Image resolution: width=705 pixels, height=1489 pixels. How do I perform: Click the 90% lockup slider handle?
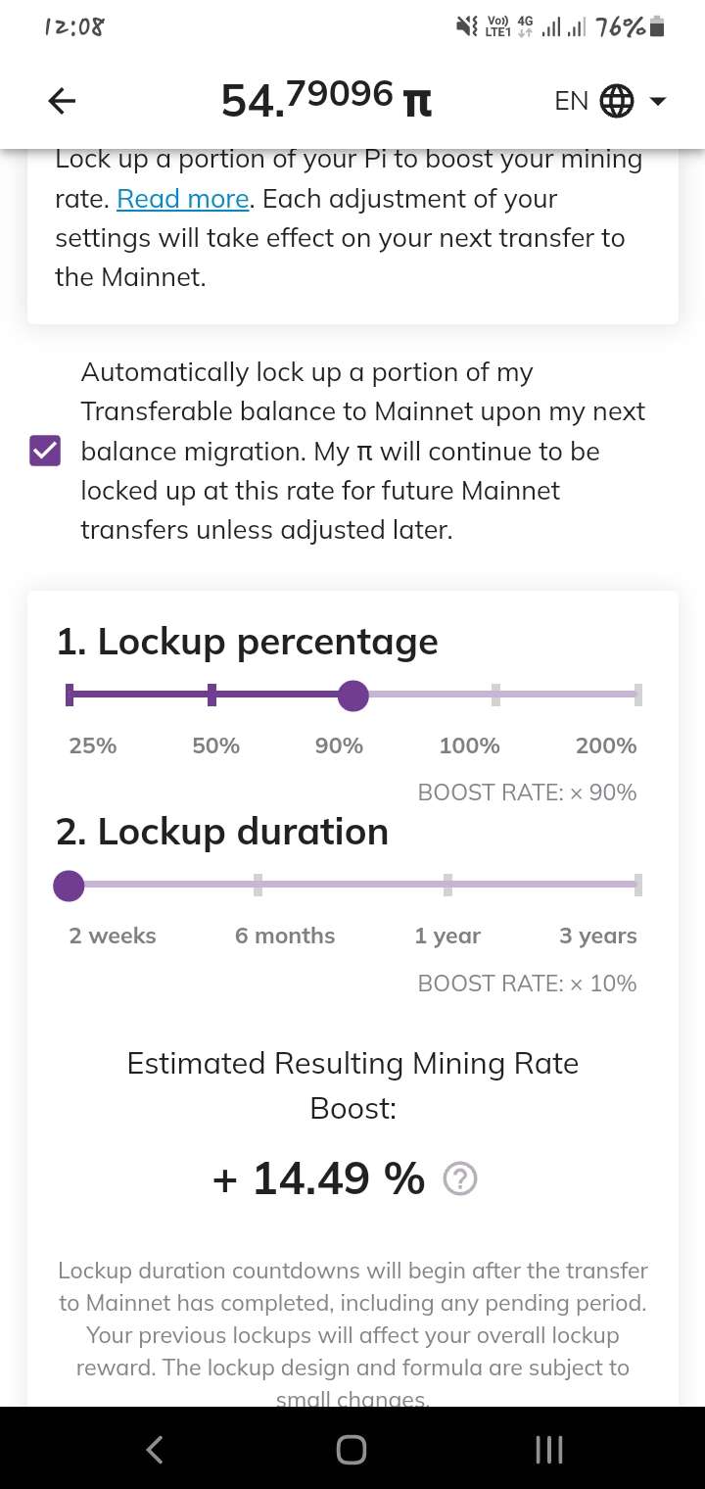pyautogui.click(x=353, y=696)
